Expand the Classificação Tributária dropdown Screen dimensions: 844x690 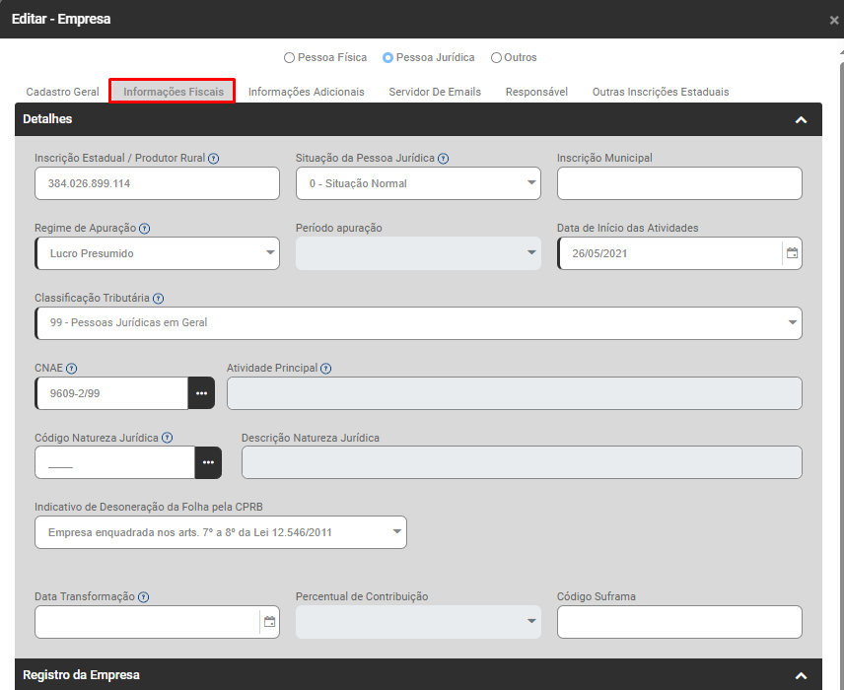(x=418, y=322)
